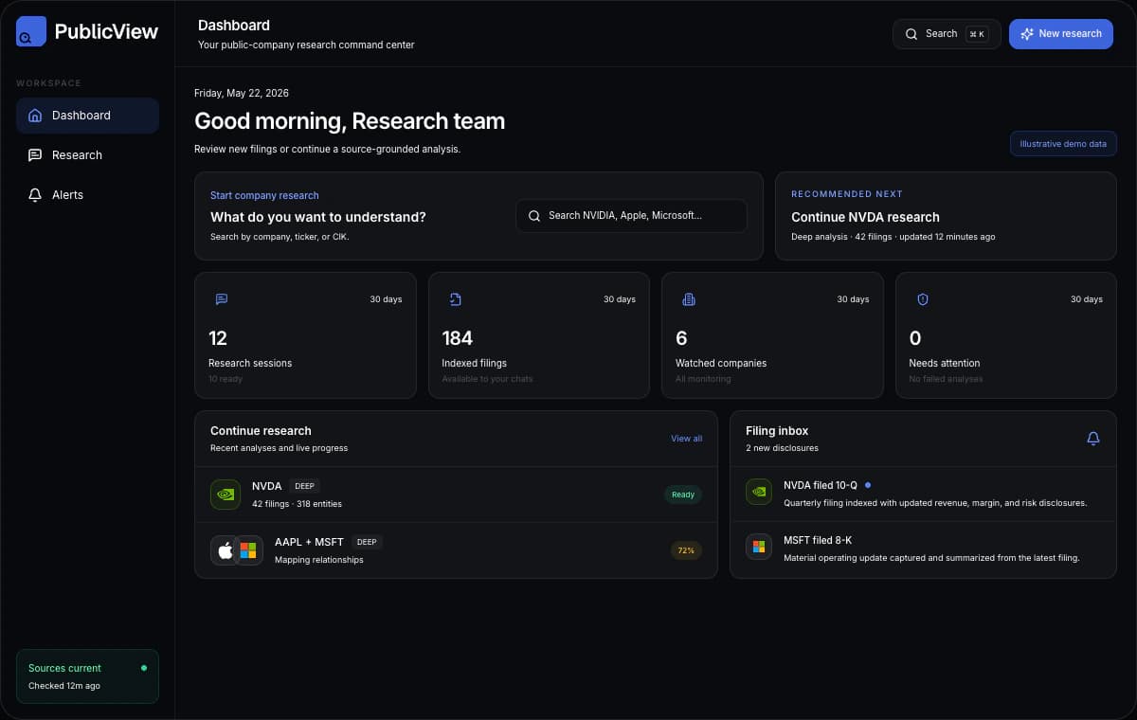Click the NVIDIA logo in Filing inbox
Image resolution: width=1137 pixels, height=720 pixels.
(759, 492)
